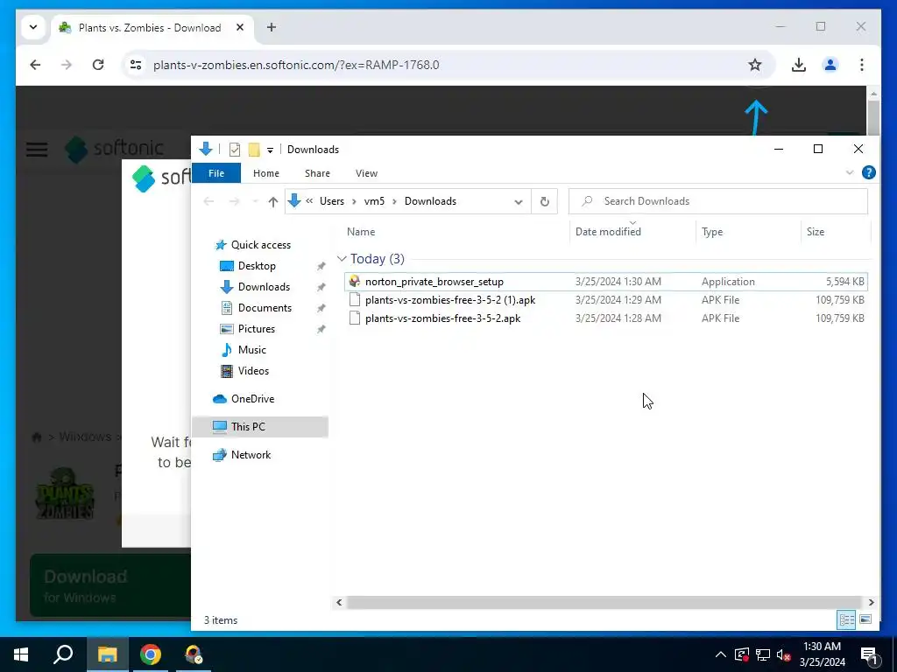
Task: Click the Chrome forward arrow
Action: pos(67,65)
